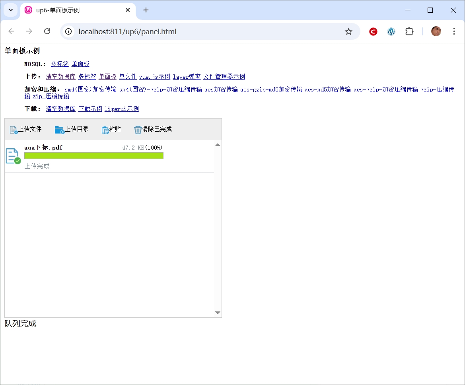Click the WordPress extension icon
The image size is (465, 385).
pos(391,31)
